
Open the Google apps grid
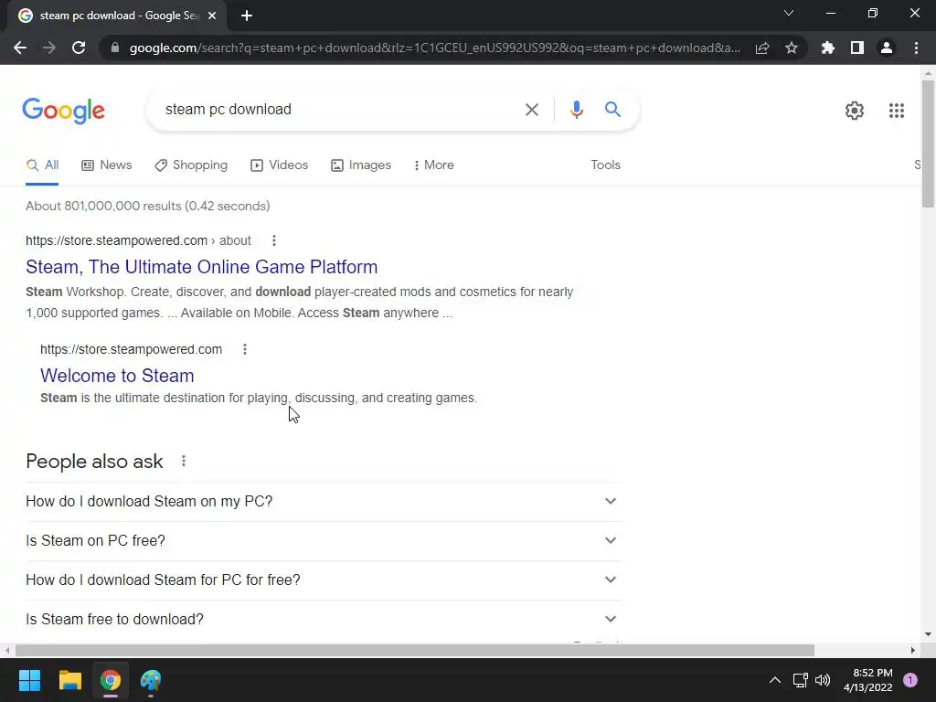tap(896, 111)
